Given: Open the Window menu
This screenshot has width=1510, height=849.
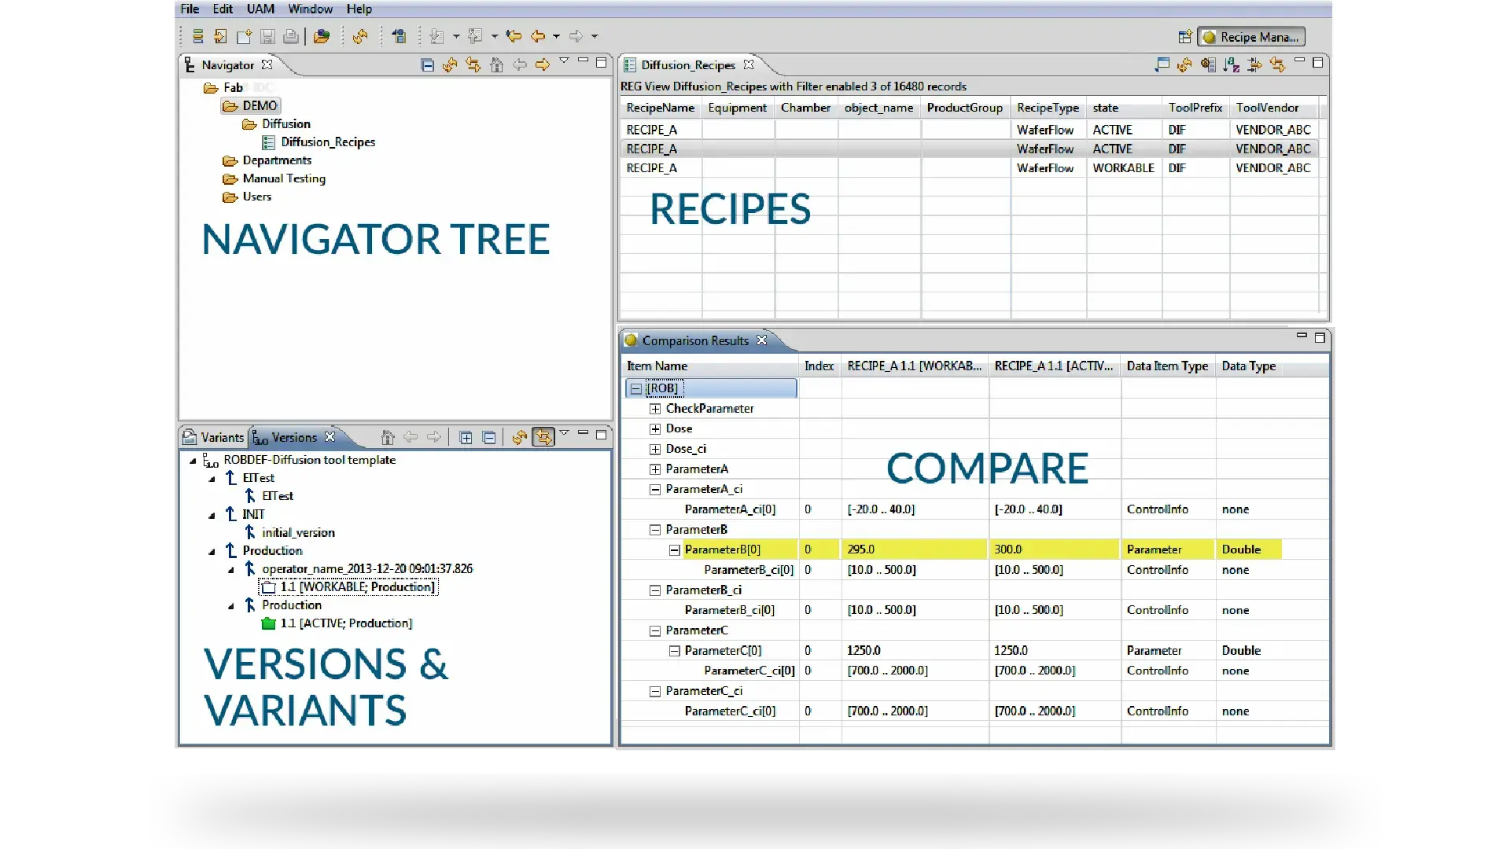Looking at the screenshot, I should pos(310,9).
